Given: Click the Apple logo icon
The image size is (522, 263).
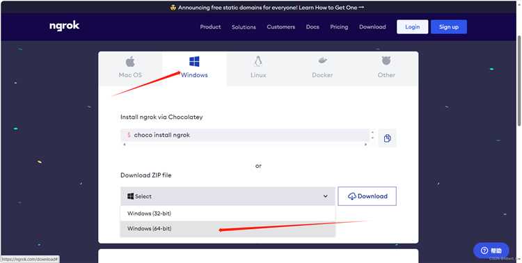Looking at the screenshot, I should click(130, 62).
